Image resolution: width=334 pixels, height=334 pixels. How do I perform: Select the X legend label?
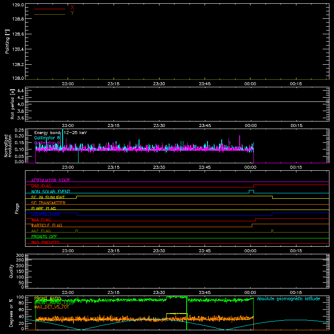tap(72, 8)
